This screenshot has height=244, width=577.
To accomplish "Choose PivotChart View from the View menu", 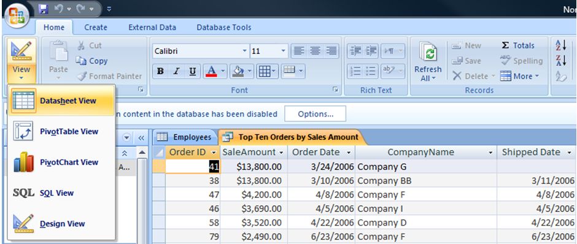I will point(62,162).
